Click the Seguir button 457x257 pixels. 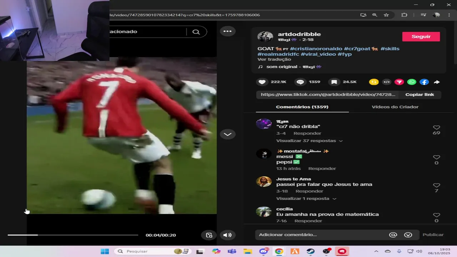[x=421, y=36]
